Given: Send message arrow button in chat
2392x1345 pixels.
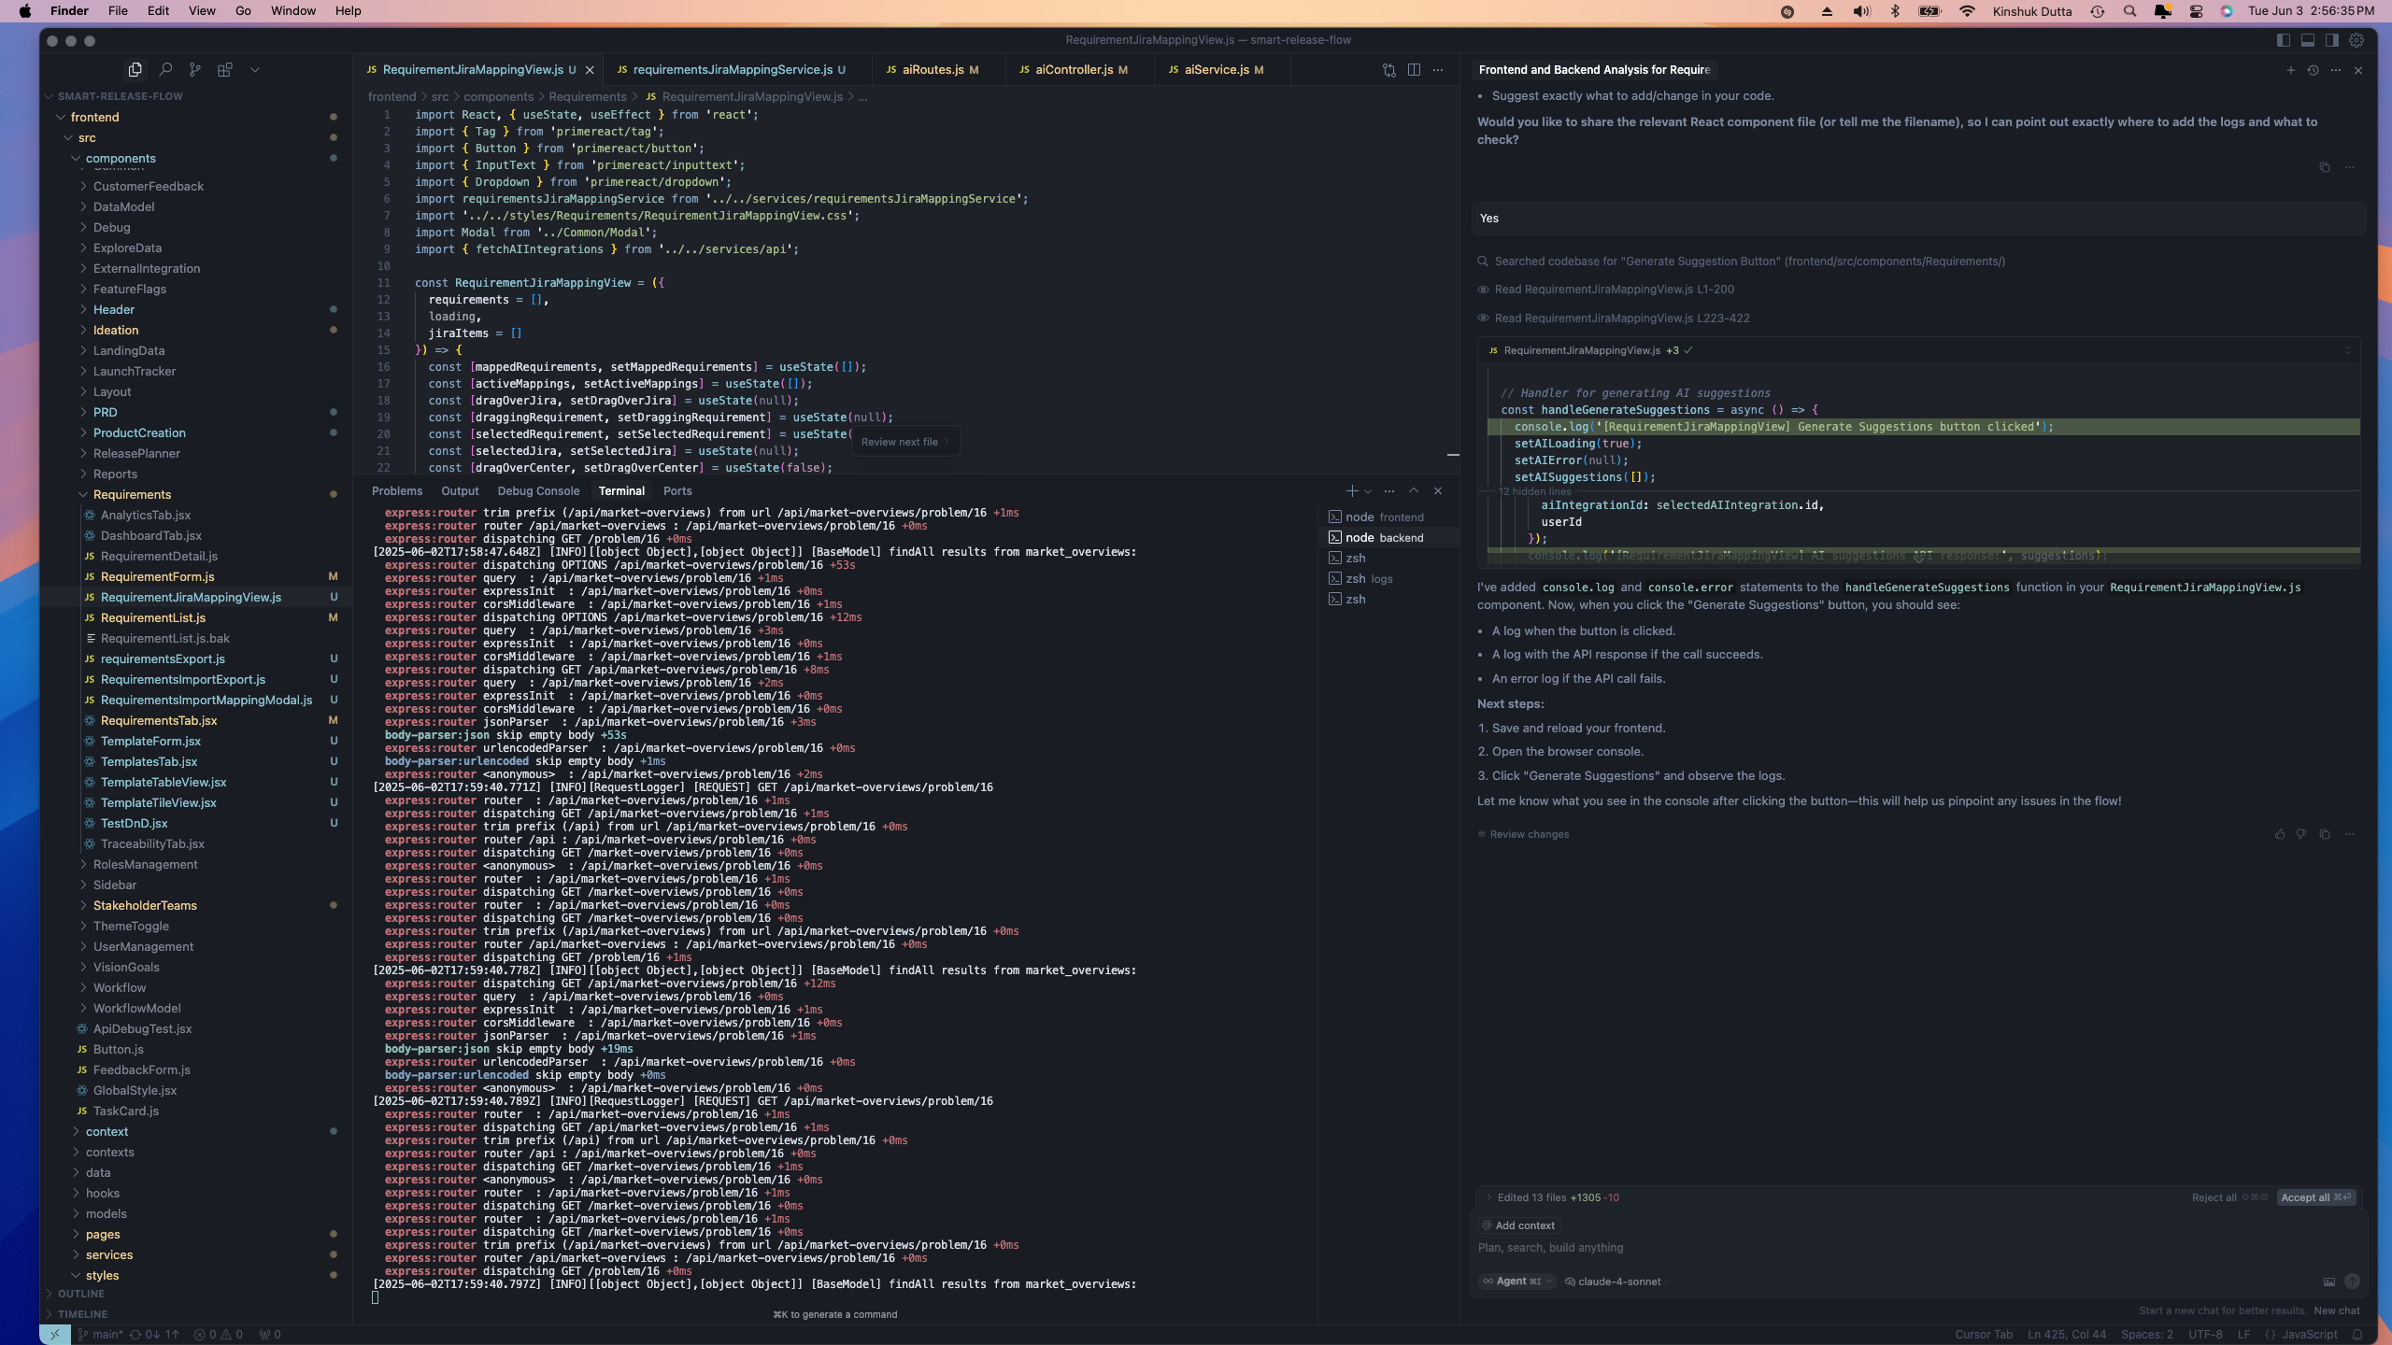Looking at the screenshot, I should (2353, 1281).
